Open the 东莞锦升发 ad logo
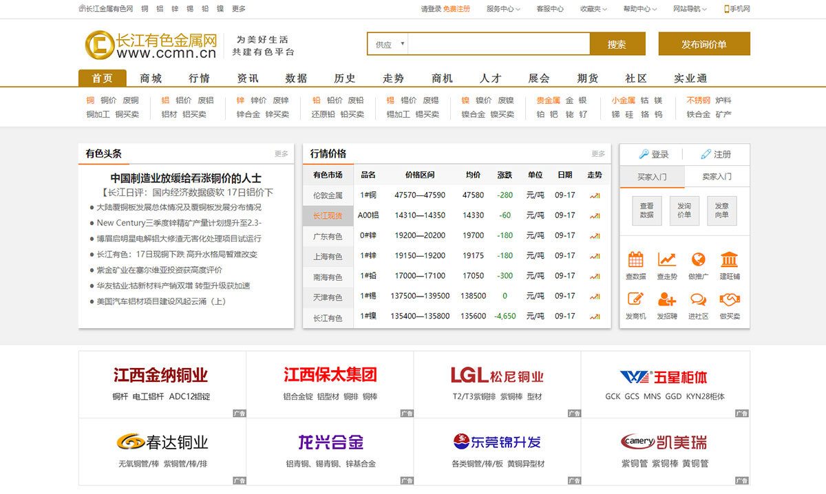This screenshot has width=826, height=494. click(497, 441)
